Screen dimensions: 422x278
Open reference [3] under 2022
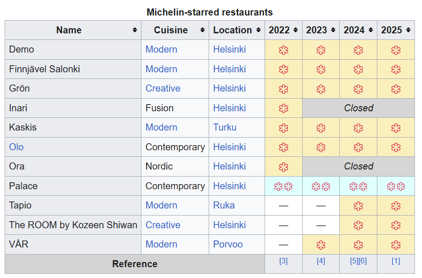[x=283, y=261]
